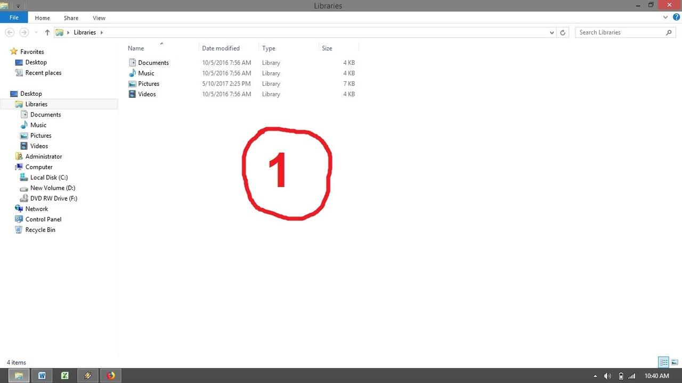Viewport: 682px width, 383px height.
Task: Expand the chevron after Libraries in address bar
Action: coord(101,32)
